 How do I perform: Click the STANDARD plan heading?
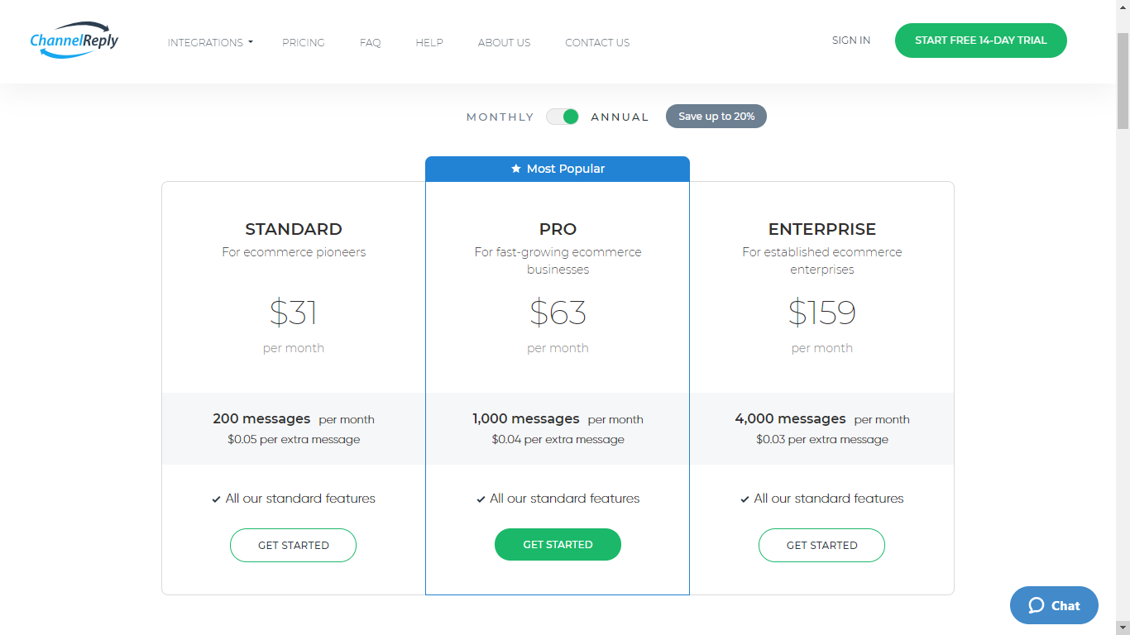click(294, 229)
